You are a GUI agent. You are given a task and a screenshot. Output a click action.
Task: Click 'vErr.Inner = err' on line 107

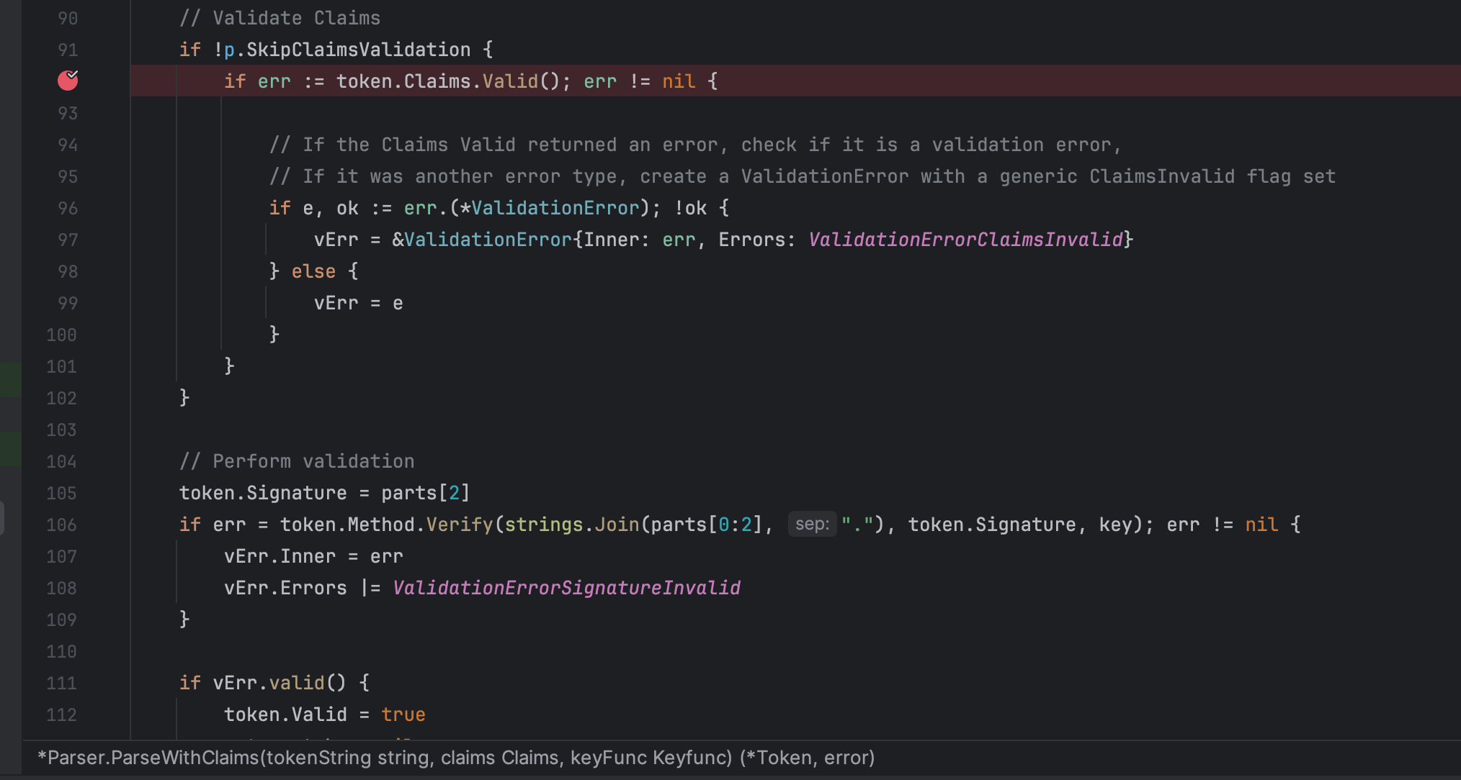pos(313,556)
